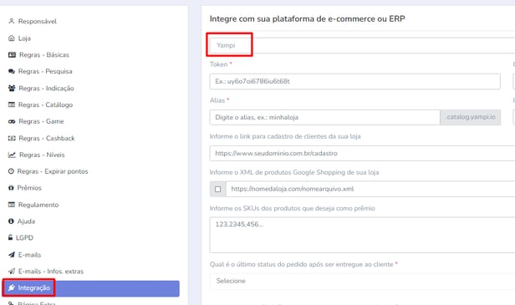Click the Alias field label

point(217,100)
